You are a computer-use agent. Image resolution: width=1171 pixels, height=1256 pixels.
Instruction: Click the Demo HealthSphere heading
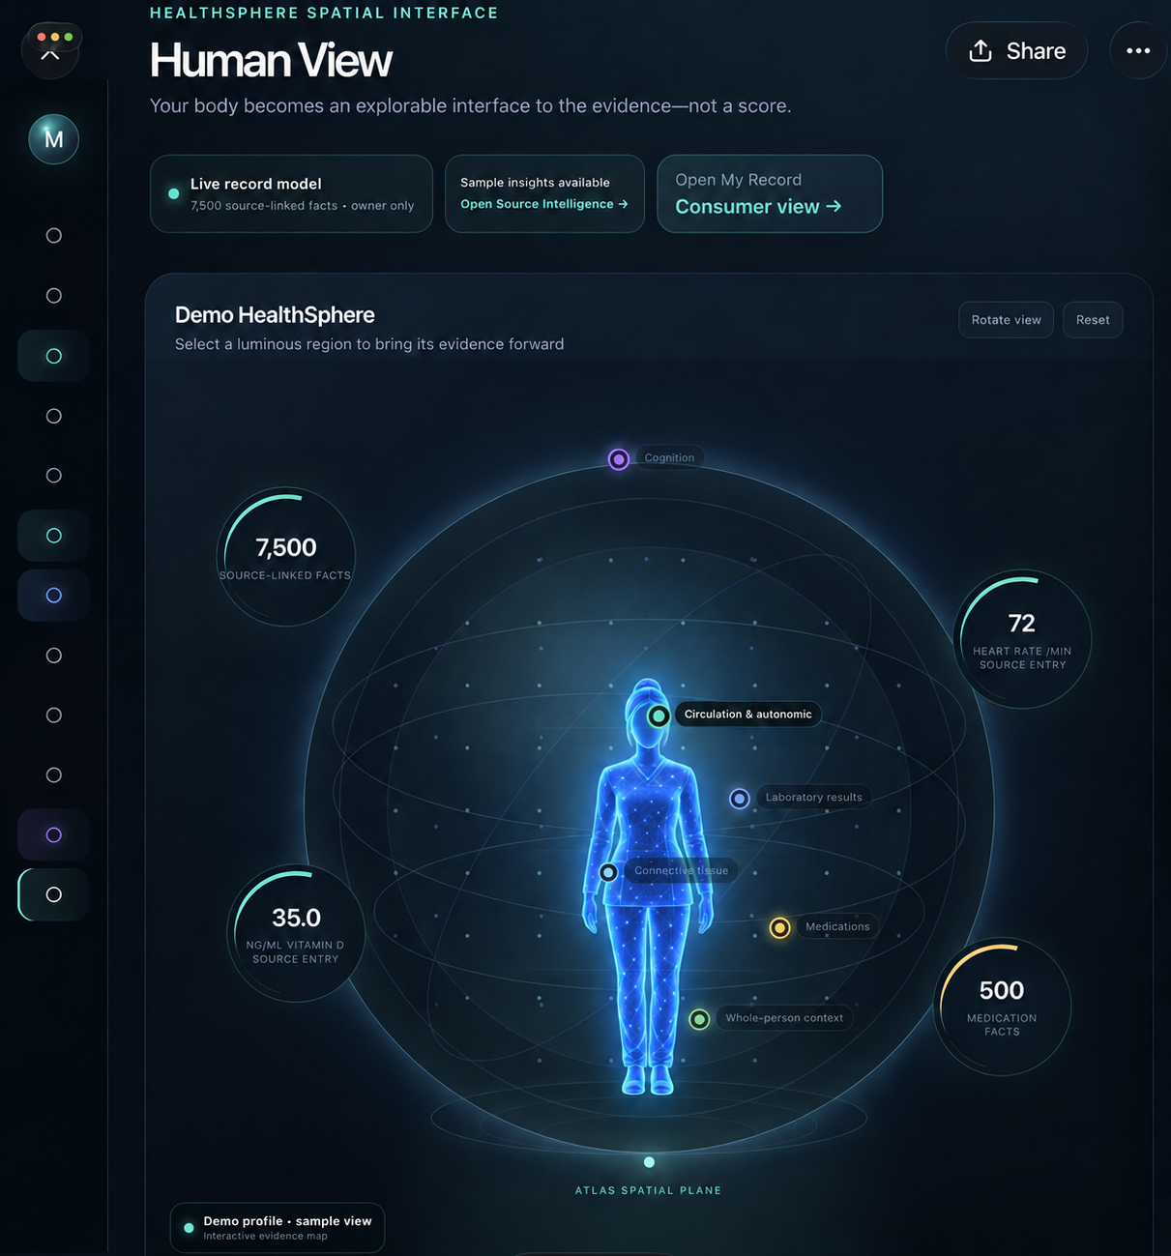point(275,315)
